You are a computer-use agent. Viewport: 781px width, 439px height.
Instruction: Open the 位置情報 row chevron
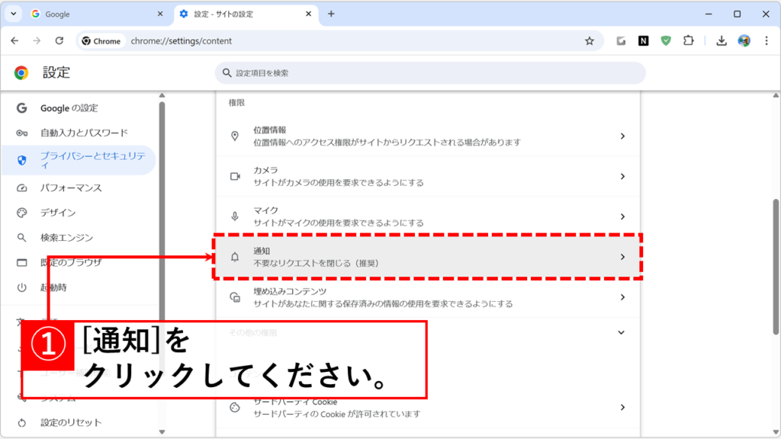click(x=622, y=136)
